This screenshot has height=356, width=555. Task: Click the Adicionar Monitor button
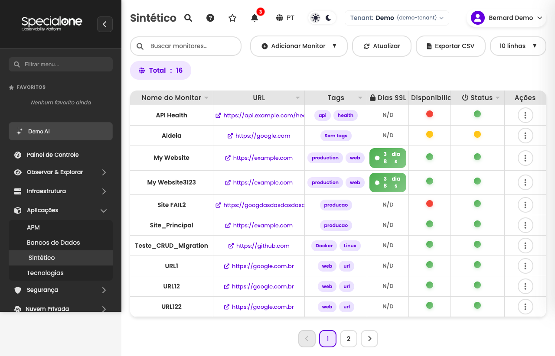pyautogui.click(x=299, y=46)
